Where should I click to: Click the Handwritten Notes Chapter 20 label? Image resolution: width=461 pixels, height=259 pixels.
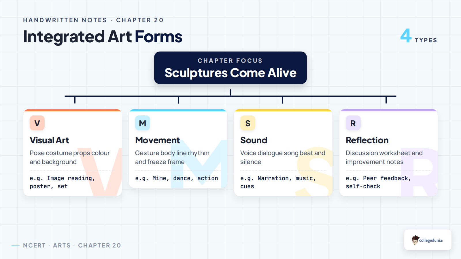pos(93,20)
